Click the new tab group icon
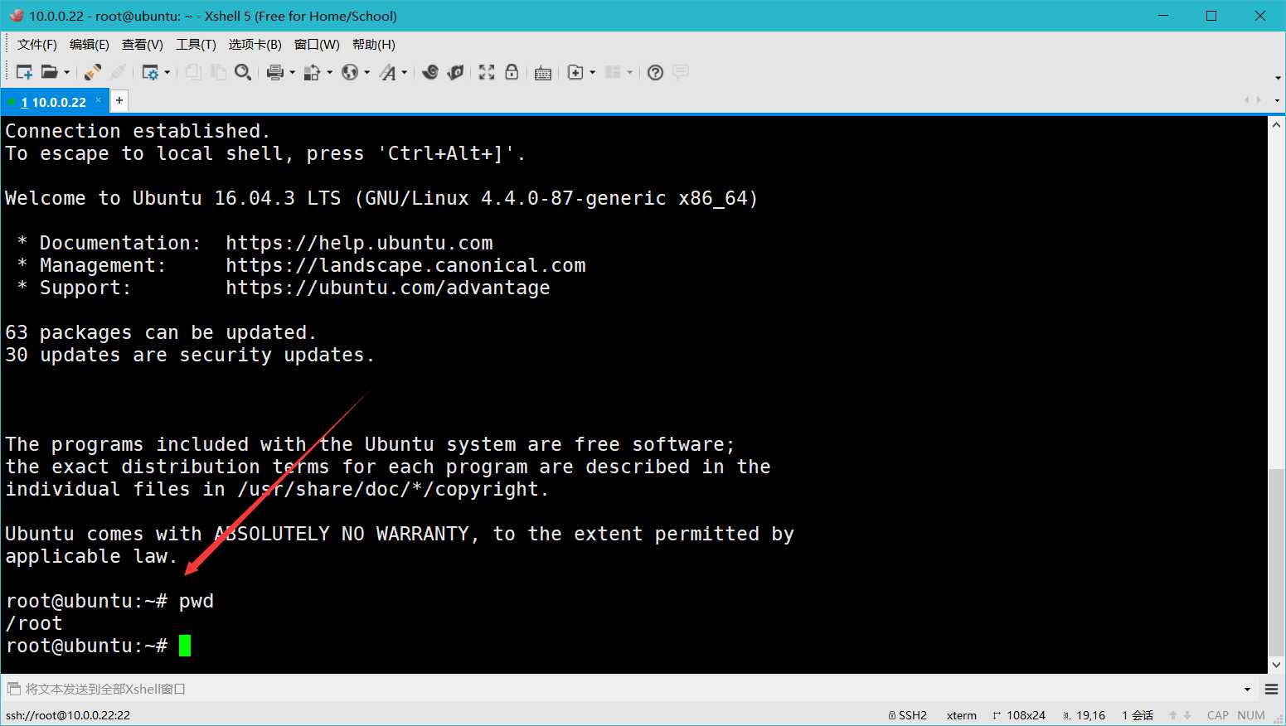The width and height of the screenshot is (1286, 726). point(575,73)
